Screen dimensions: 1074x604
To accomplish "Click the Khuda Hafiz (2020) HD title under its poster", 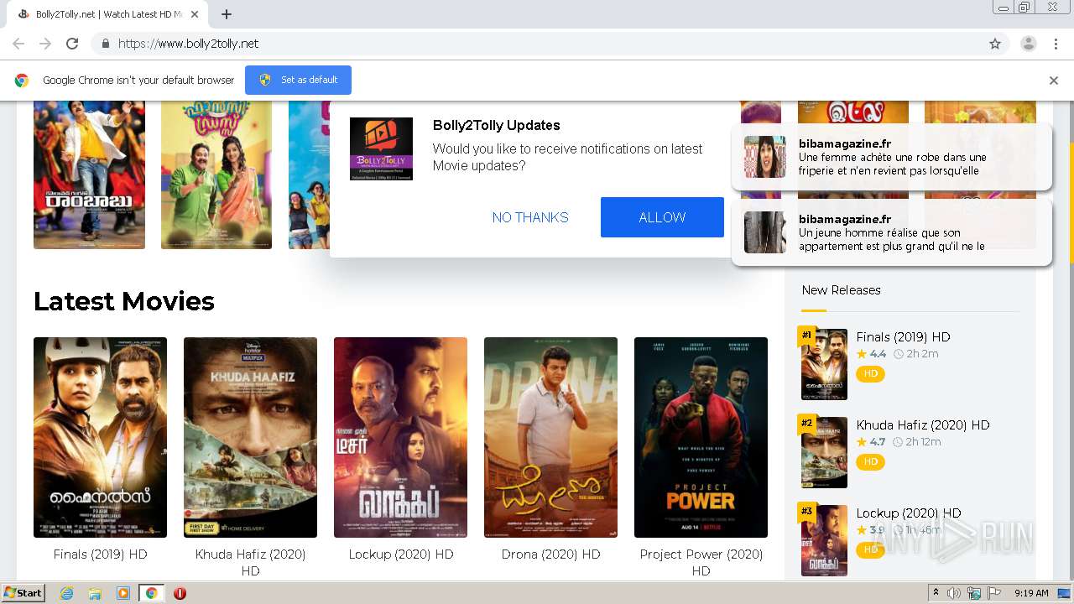I will pos(250,562).
